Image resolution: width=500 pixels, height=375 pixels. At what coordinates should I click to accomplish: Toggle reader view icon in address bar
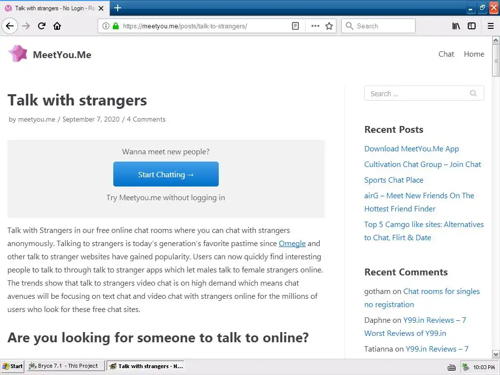(295, 26)
